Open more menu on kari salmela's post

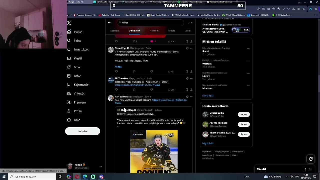(191, 96)
